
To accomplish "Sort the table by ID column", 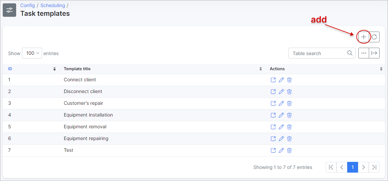I will pyautogui.click(x=32, y=69).
